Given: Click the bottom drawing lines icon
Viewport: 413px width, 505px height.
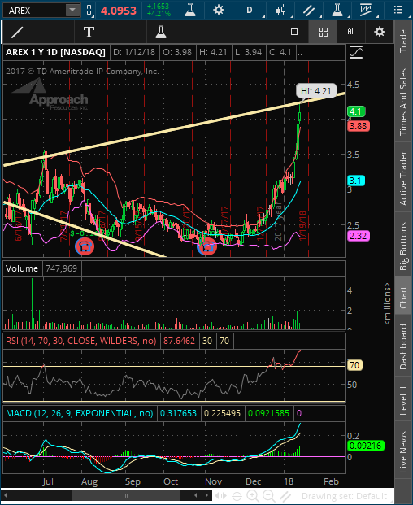Looking at the screenshot, I should pyautogui.click(x=285, y=496).
